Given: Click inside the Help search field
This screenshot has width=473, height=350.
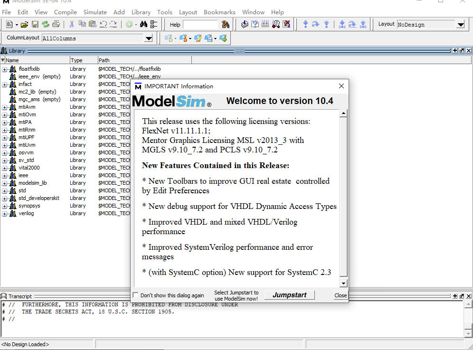Looking at the screenshot, I should pos(199,24).
